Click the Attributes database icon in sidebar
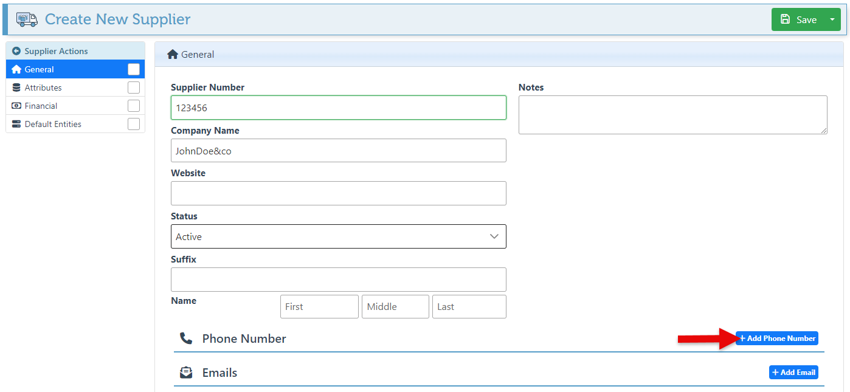Image resolution: width=850 pixels, height=392 pixels. point(16,88)
